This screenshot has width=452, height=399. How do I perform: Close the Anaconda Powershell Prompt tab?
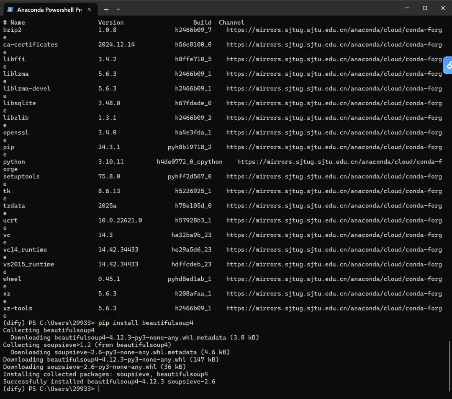click(x=90, y=9)
